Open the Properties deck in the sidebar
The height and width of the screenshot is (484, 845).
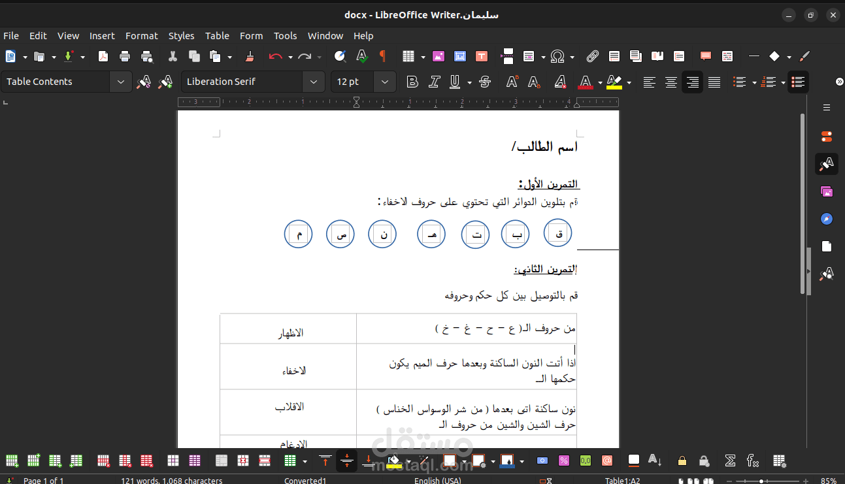click(x=827, y=137)
